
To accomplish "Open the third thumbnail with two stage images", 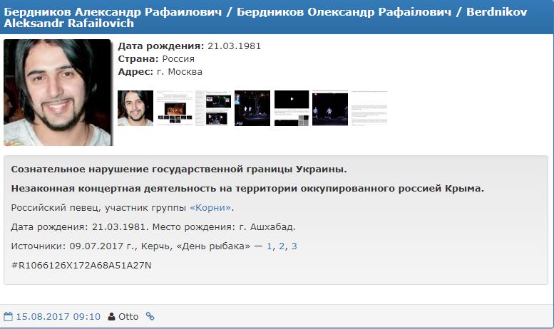I will pos(213,108).
